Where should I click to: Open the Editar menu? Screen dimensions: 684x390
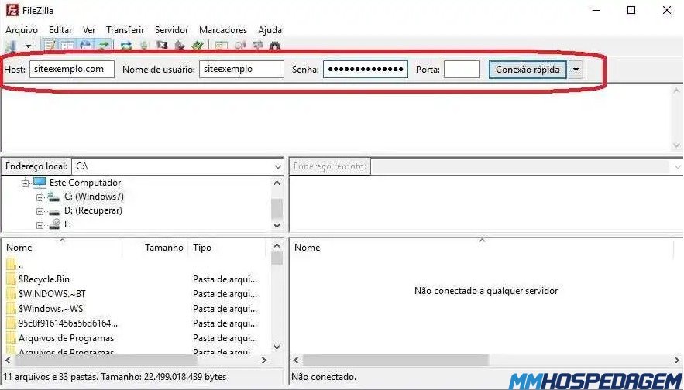click(x=60, y=30)
